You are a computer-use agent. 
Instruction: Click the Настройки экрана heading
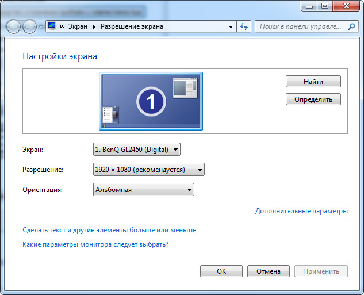pos(60,56)
